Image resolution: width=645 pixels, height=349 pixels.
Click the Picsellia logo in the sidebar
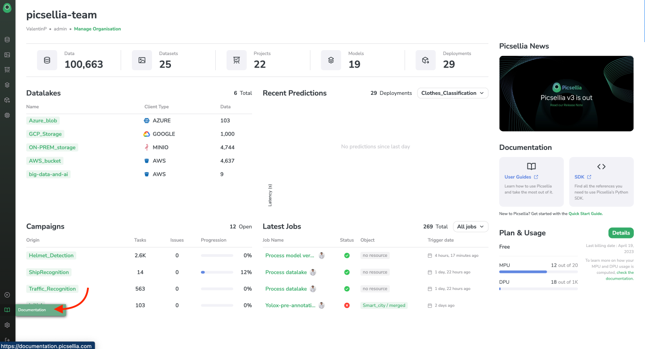(7, 8)
